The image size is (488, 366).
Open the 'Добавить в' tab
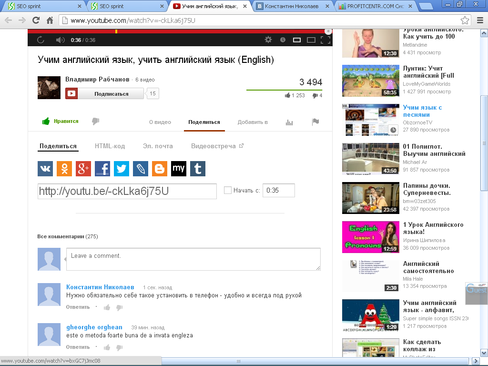coord(253,122)
